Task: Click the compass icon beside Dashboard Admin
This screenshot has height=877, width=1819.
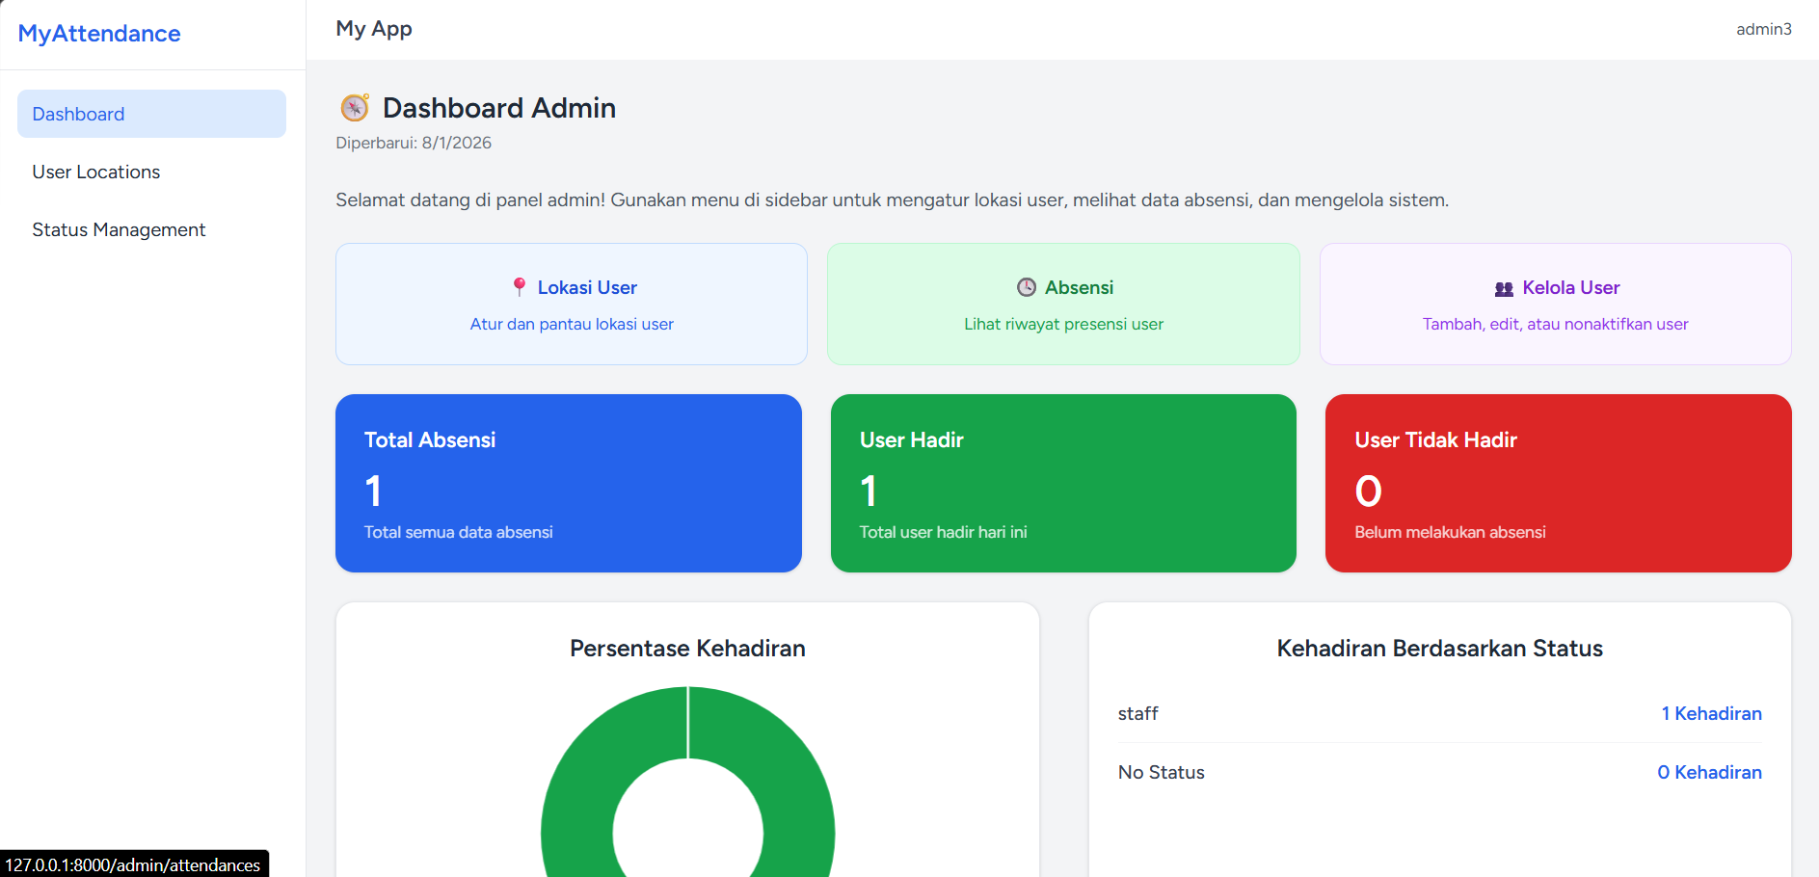Action: point(355,107)
